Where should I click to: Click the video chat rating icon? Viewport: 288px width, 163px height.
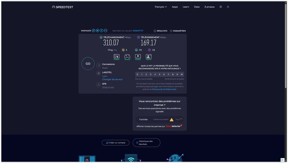(148, 57)
